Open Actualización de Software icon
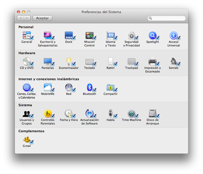Image resolution: width=203 pixels, height=174 pixels. point(89,113)
